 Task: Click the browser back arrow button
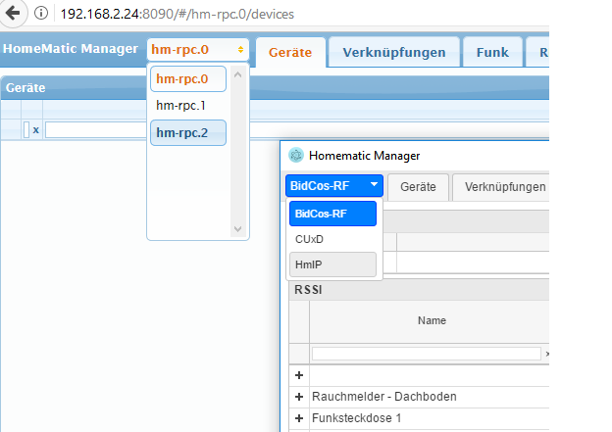13,14
